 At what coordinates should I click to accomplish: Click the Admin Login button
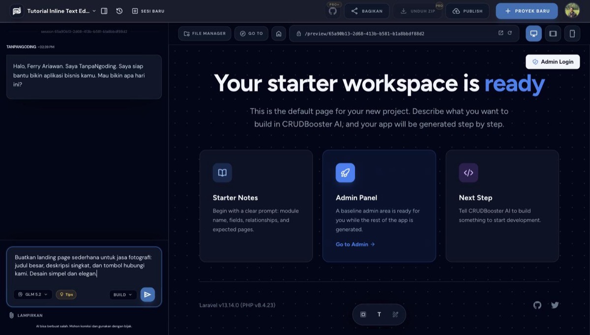pos(553,62)
